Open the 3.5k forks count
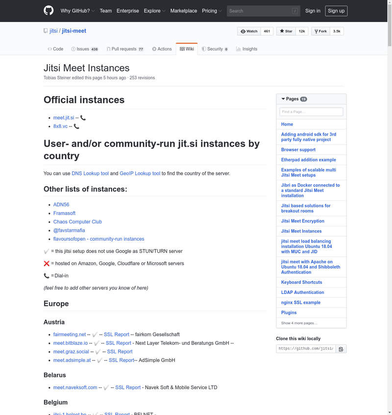The height and width of the screenshot is (415, 392). (x=337, y=31)
